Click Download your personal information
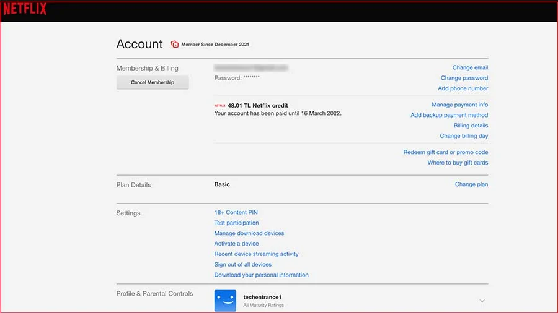Screen dimensions: 558x313 click(x=261, y=275)
